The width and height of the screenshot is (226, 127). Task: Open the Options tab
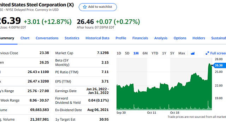[180, 38]
